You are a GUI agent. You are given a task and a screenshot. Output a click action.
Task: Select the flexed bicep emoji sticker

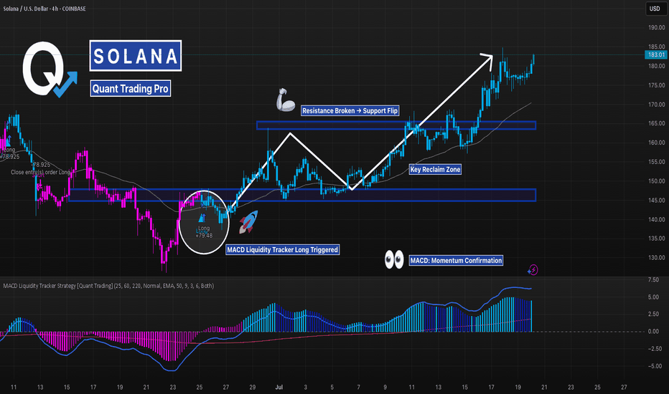[285, 100]
